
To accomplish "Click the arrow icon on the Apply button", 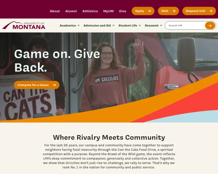I will (149, 11).
